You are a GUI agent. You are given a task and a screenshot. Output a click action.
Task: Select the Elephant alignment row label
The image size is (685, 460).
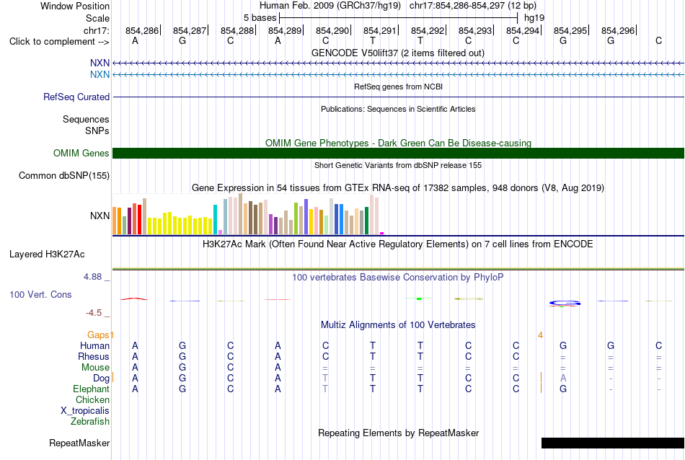click(92, 389)
